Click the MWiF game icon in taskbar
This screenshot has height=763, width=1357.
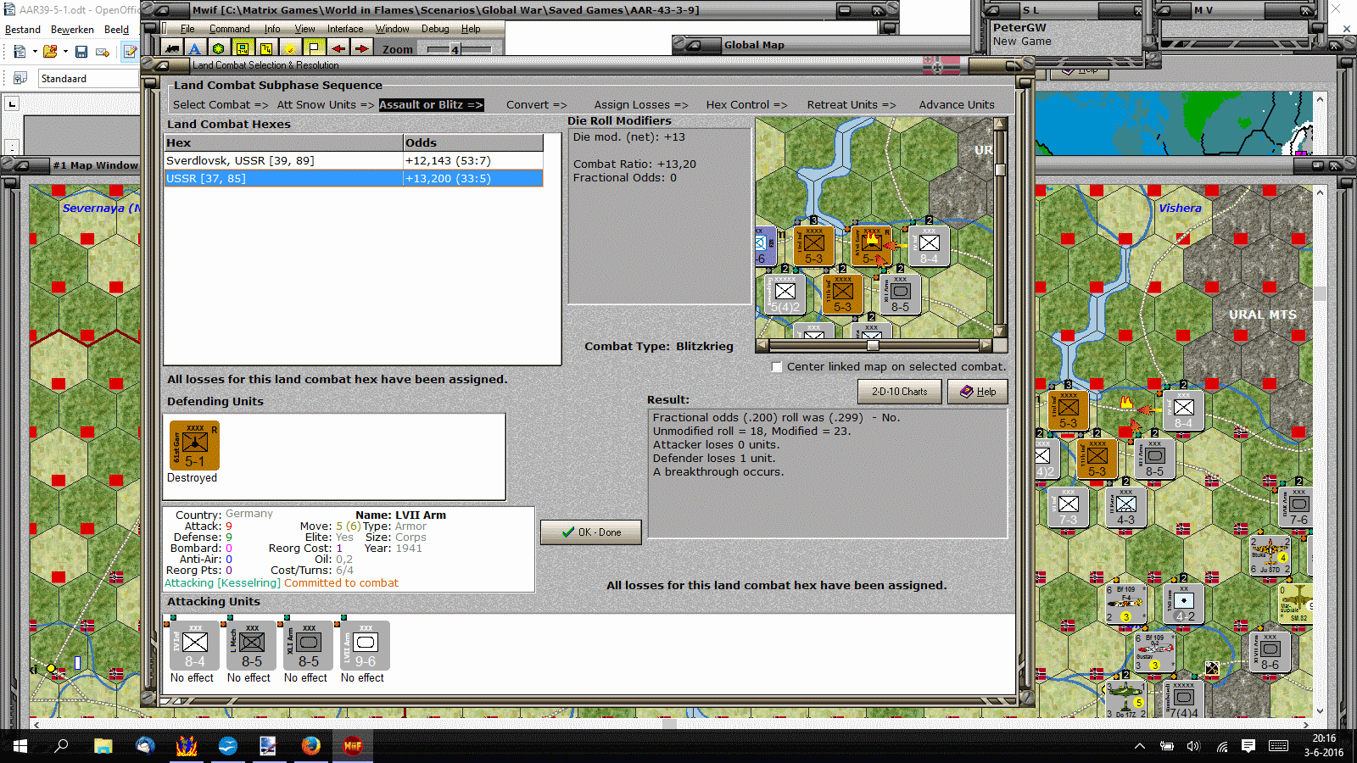(353, 746)
